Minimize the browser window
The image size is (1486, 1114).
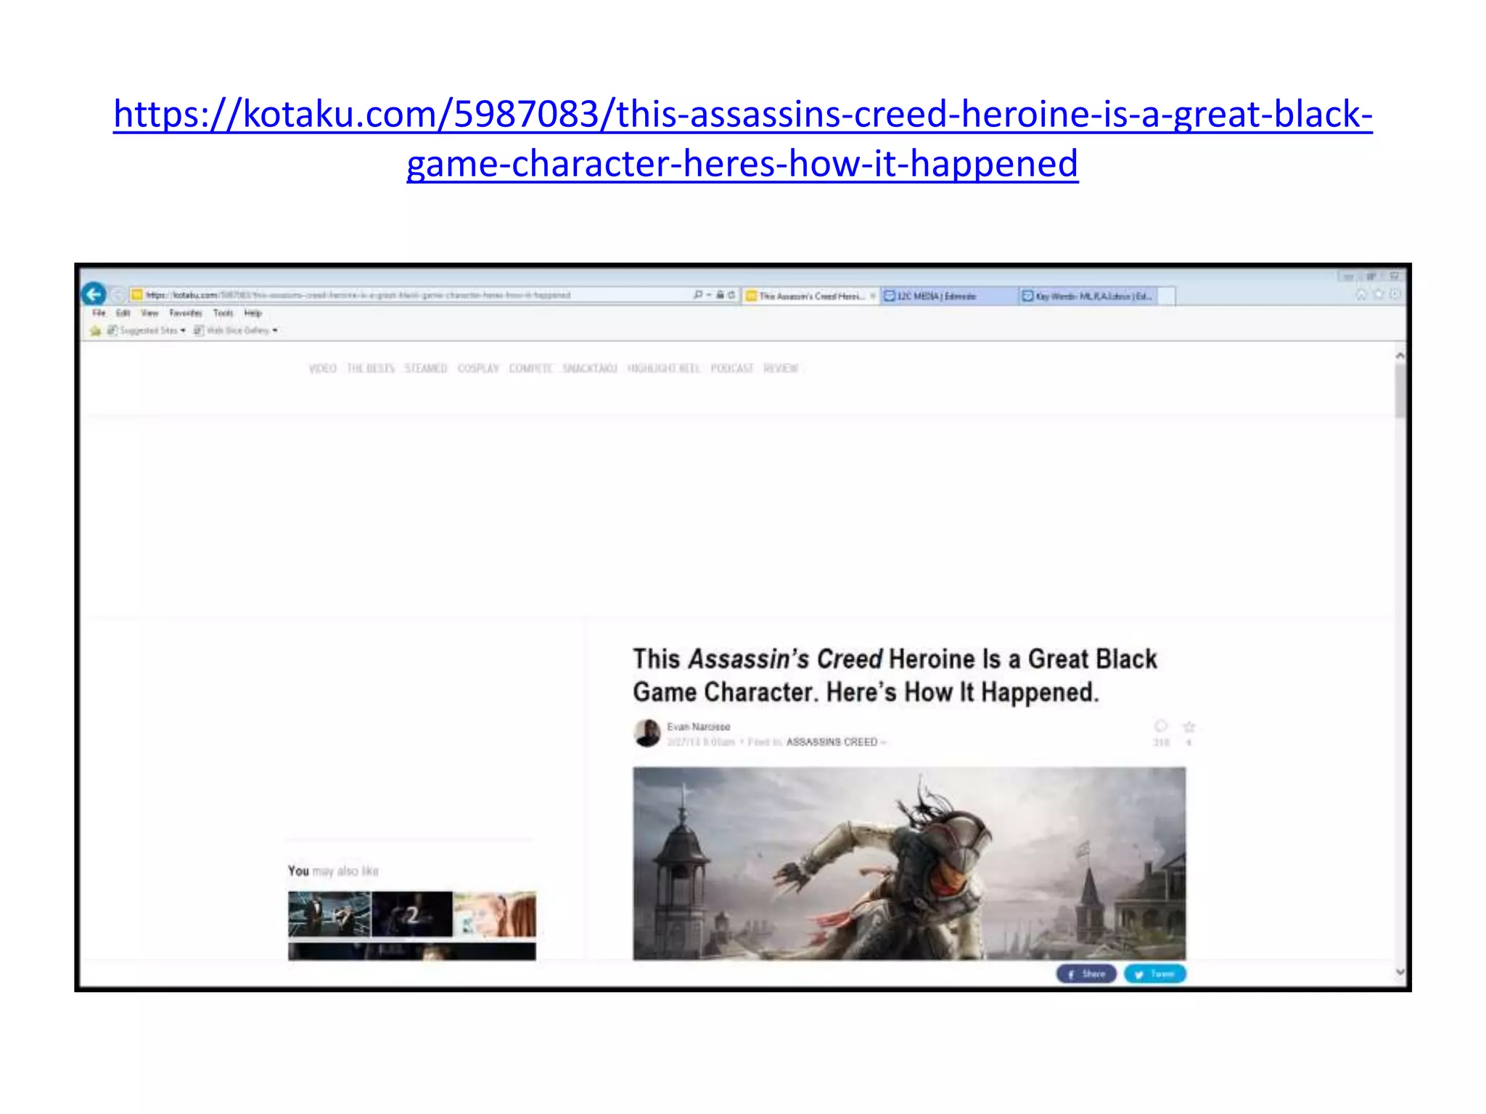coord(1348,276)
